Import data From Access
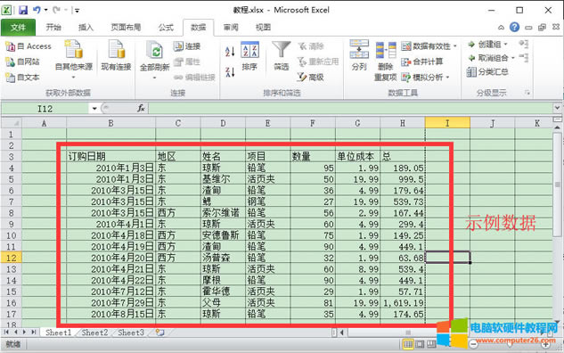The height and width of the screenshot is (353, 564). 29,46
